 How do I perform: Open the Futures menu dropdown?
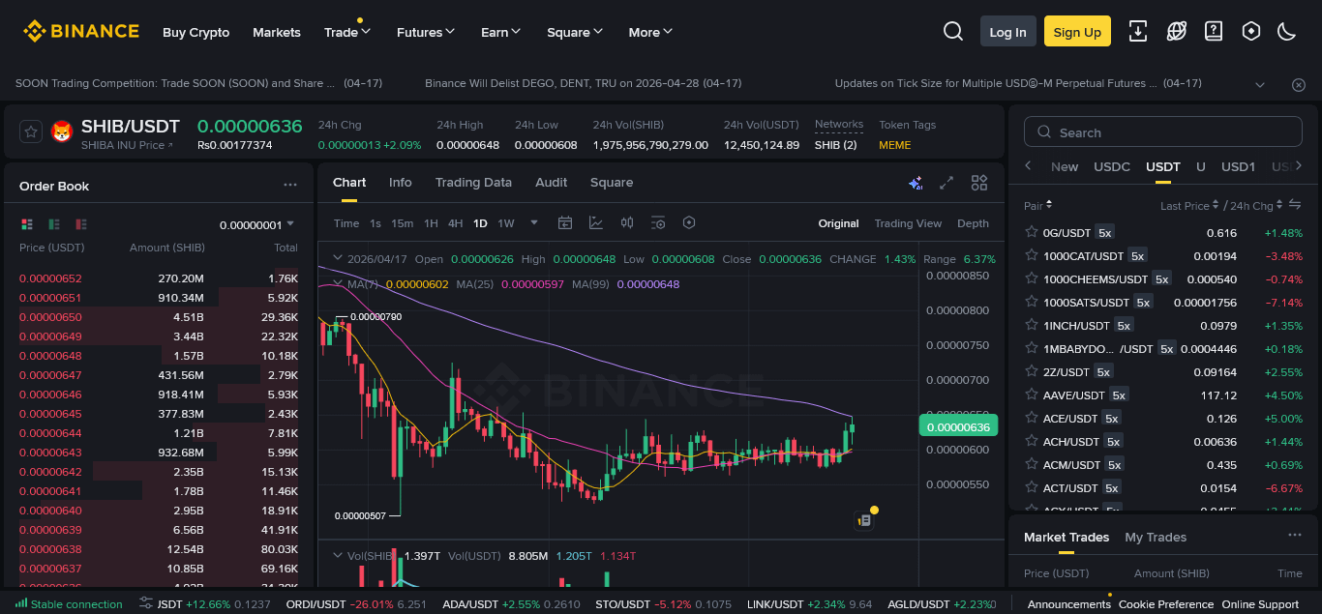426,32
